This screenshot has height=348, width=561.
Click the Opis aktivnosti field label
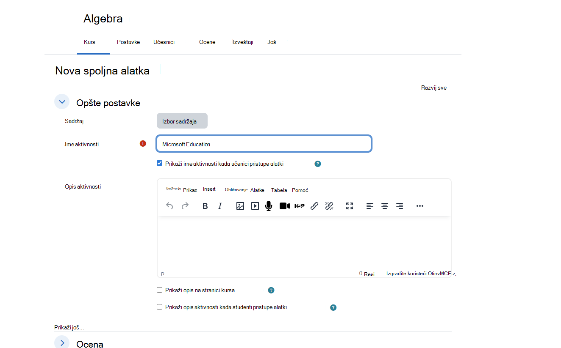(x=83, y=186)
